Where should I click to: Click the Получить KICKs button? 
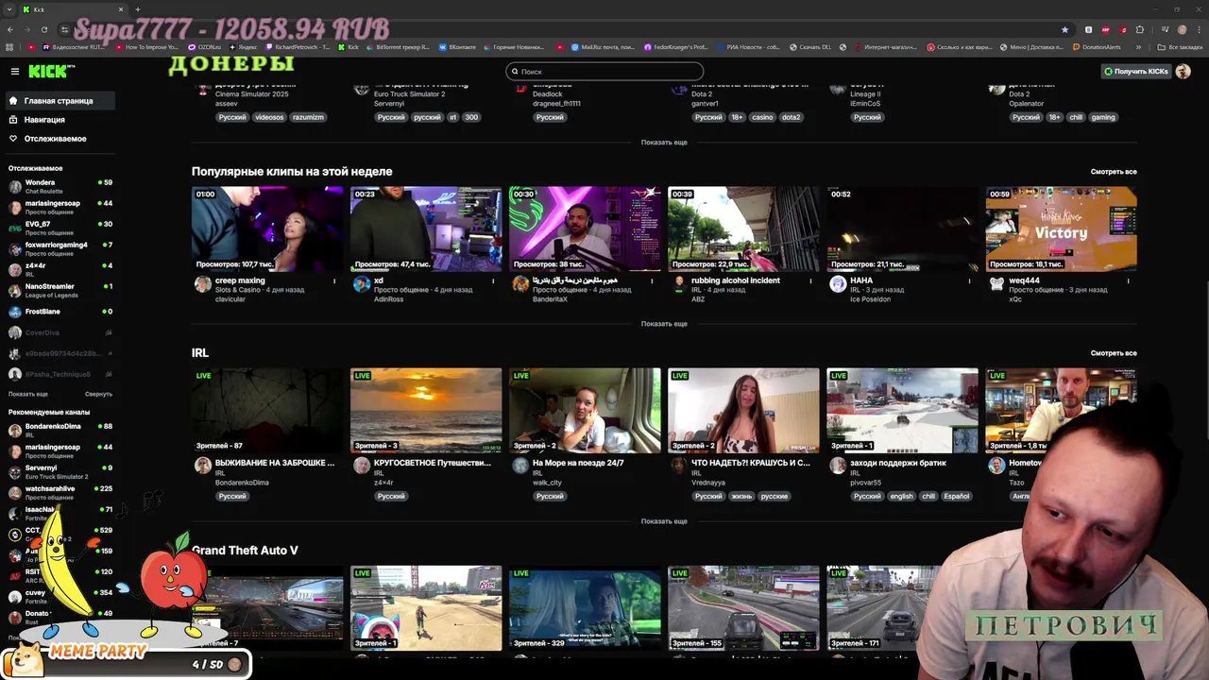pyautogui.click(x=1136, y=71)
